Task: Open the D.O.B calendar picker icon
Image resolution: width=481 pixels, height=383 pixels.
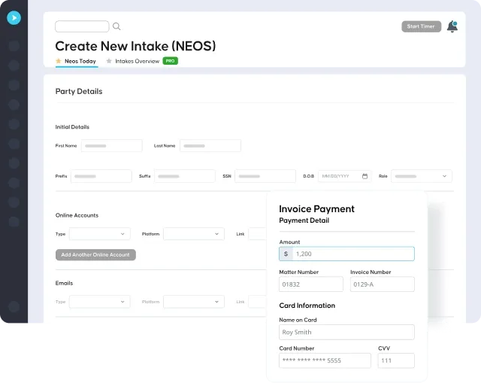Action: 365,176
